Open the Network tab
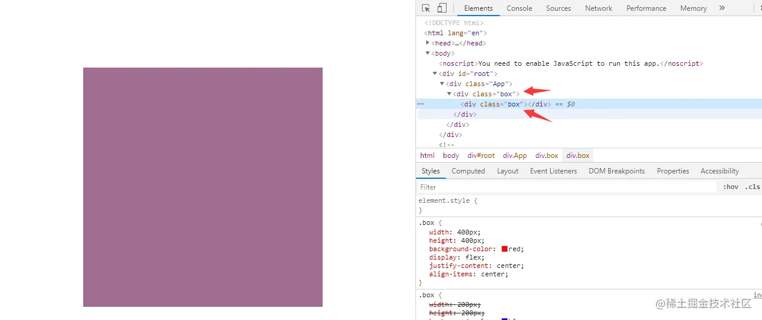The image size is (762, 320). 599,8
